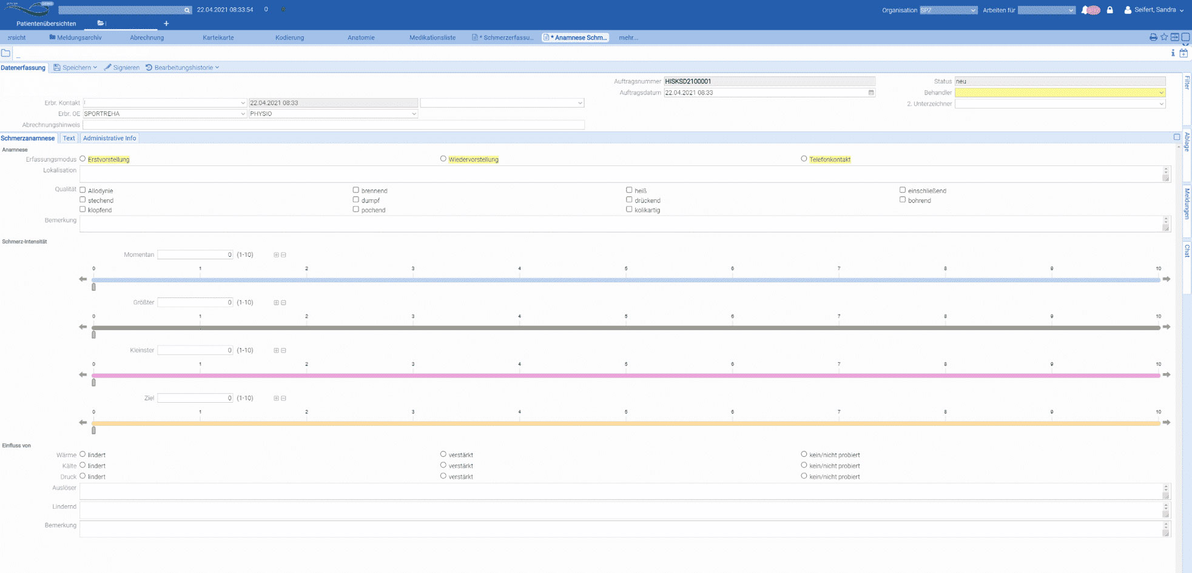Open the Organisation dropdown

coord(948,10)
